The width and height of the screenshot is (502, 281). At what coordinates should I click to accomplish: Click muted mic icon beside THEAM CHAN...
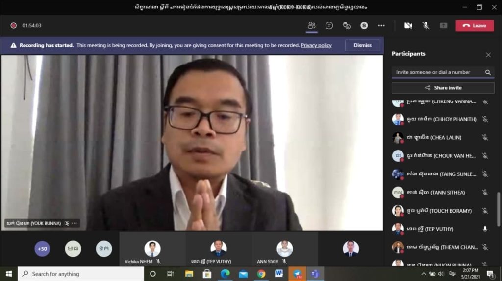tap(485, 247)
